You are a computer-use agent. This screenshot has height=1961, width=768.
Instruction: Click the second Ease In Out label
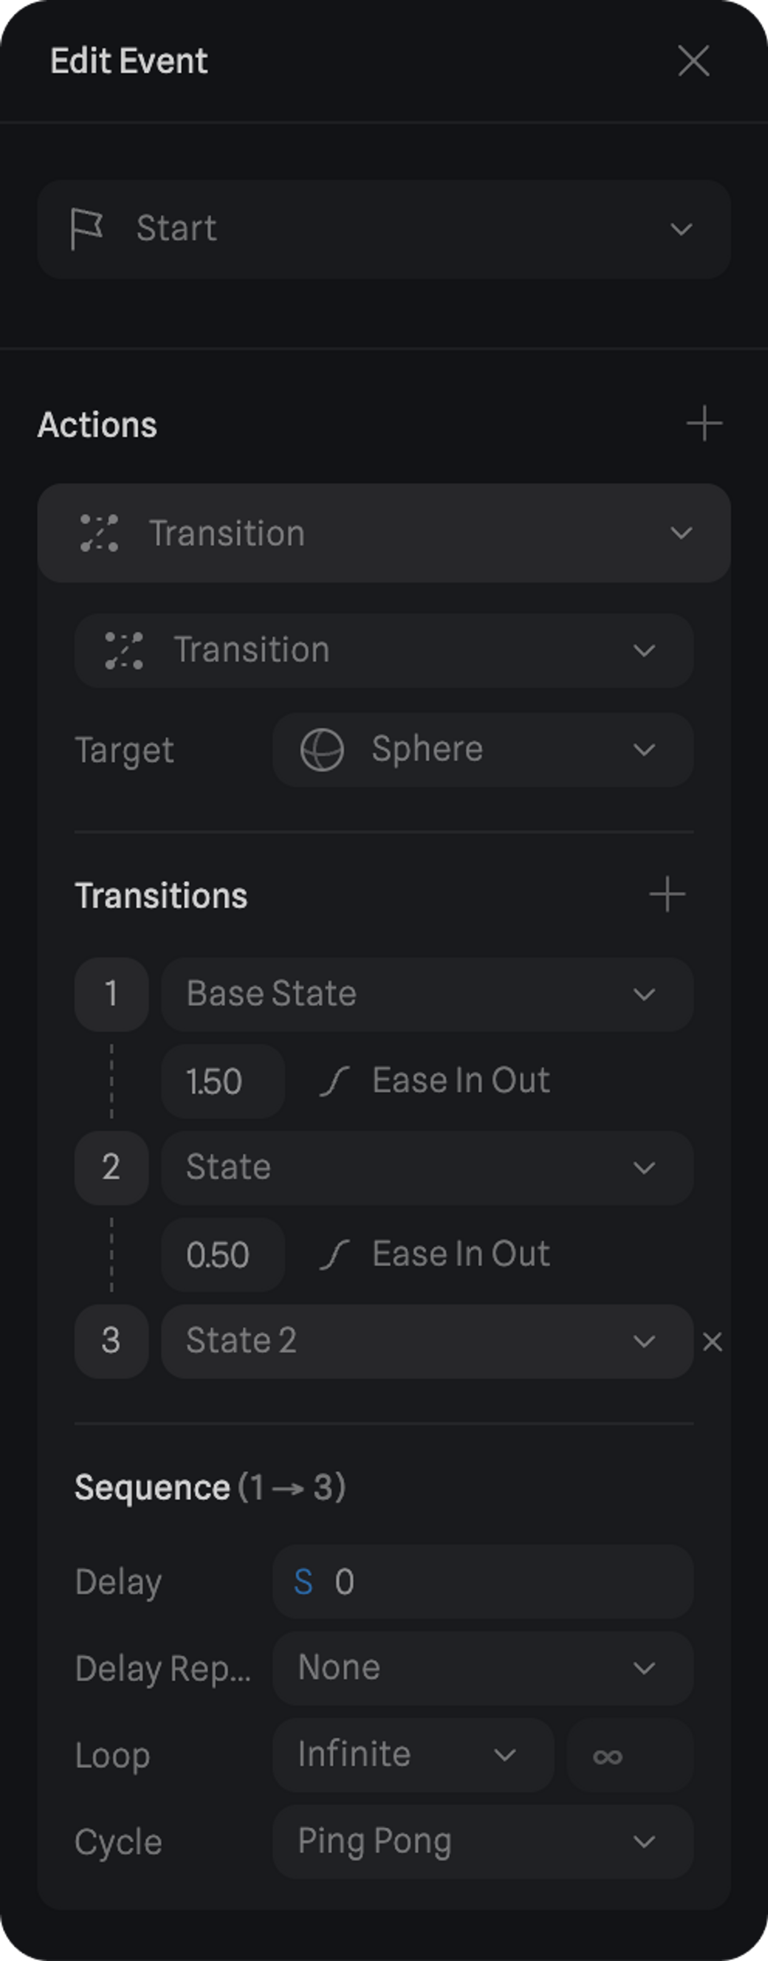point(460,1255)
